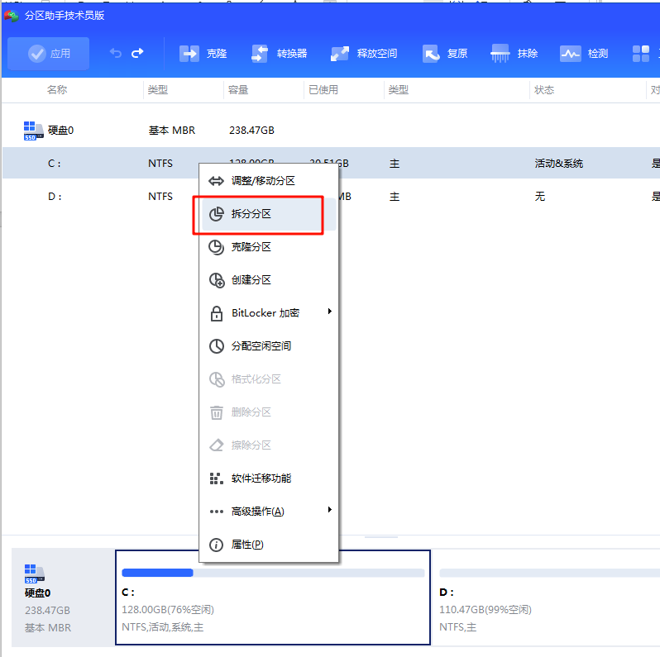Expand the BitLocker 加密 submenu
This screenshot has height=657, width=660.
coord(265,313)
